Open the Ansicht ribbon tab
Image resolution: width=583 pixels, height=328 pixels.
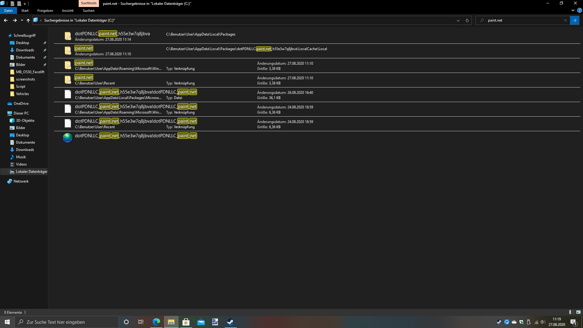(x=67, y=11)
